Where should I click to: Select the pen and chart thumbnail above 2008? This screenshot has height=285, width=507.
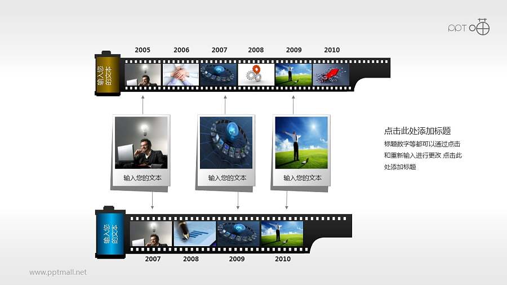click(x=194, y=233)
